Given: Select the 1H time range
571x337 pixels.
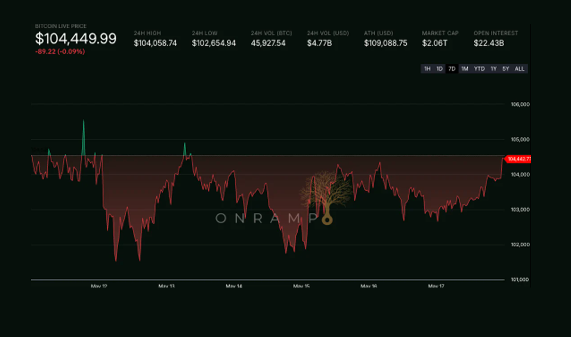Looking at the screenshot, I should (427, 69).
